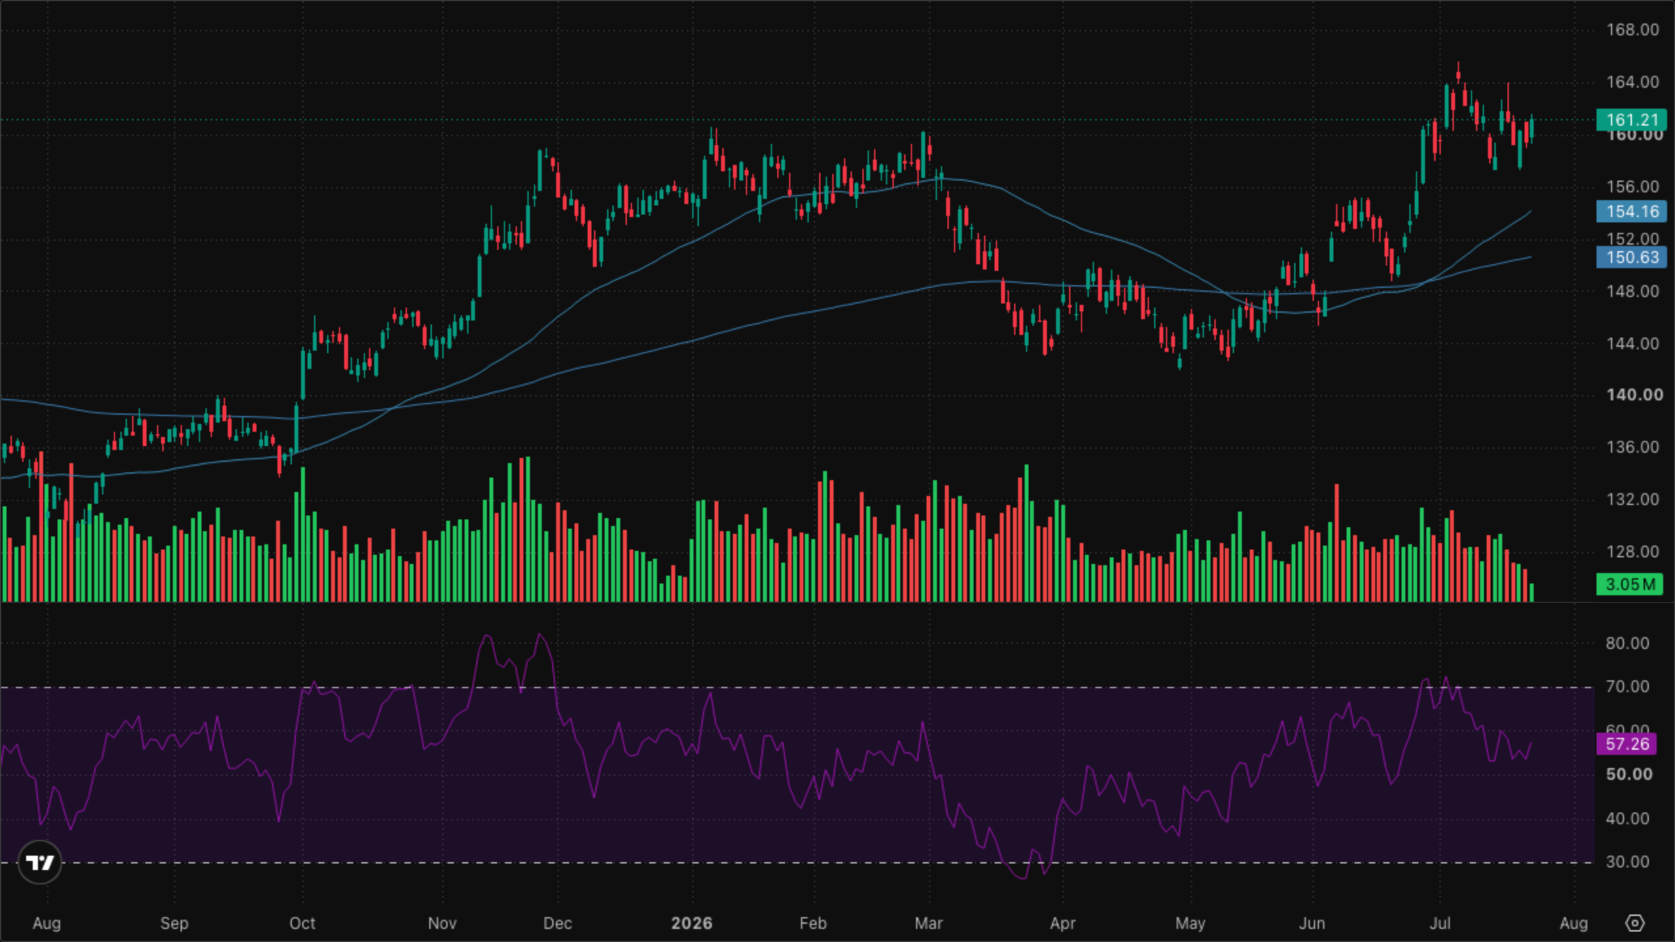Select the 150.63 moving average label
This screenshot has width=1675, height=942.
(1632, 257)
